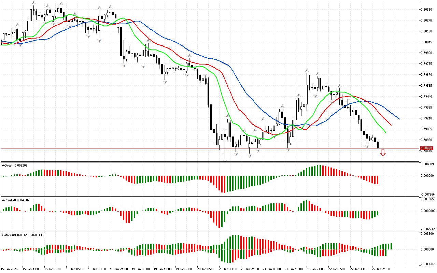Click the green Alligator lips line's right end
The width and height of the screenshot is (437, 273).
click(386, 133)
